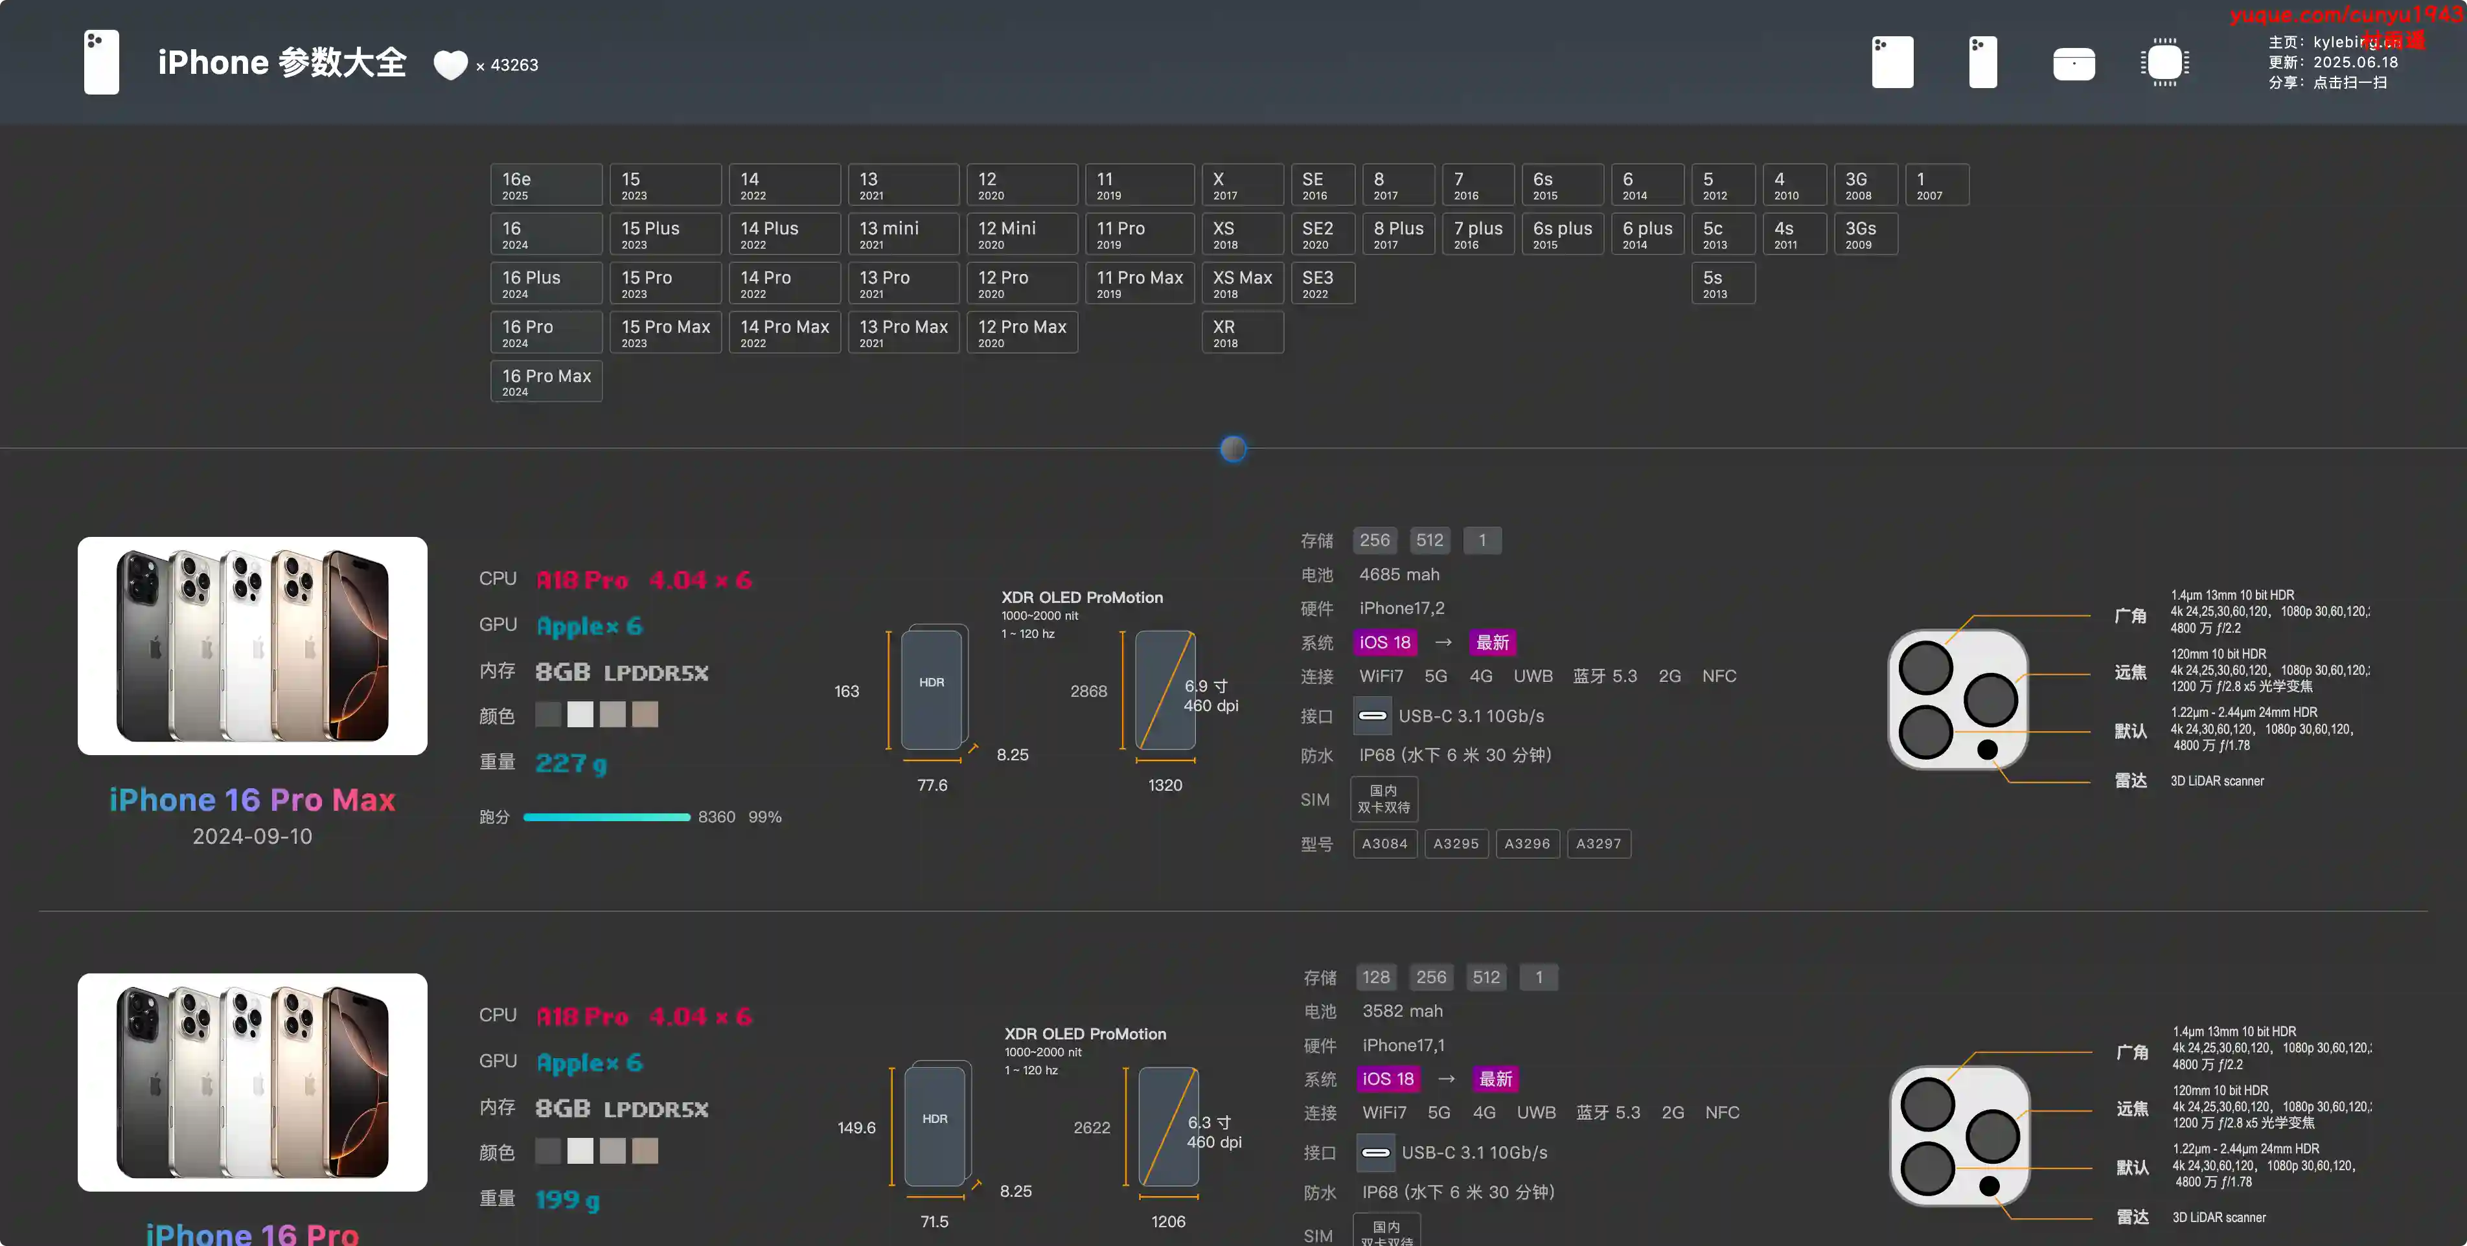This screenshot has height=1246, width=2467.
Task: Open the iPhone category icon in header
Action: coord(1892,62)
